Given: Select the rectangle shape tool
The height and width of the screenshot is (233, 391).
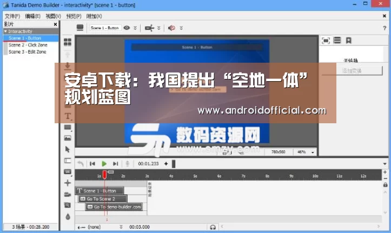Looking at the screenshot, I should point(68,128).
